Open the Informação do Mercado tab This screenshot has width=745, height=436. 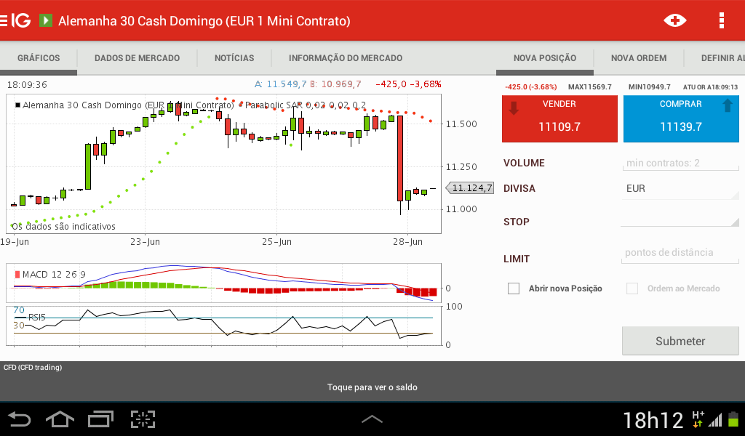tap(346, 58)
